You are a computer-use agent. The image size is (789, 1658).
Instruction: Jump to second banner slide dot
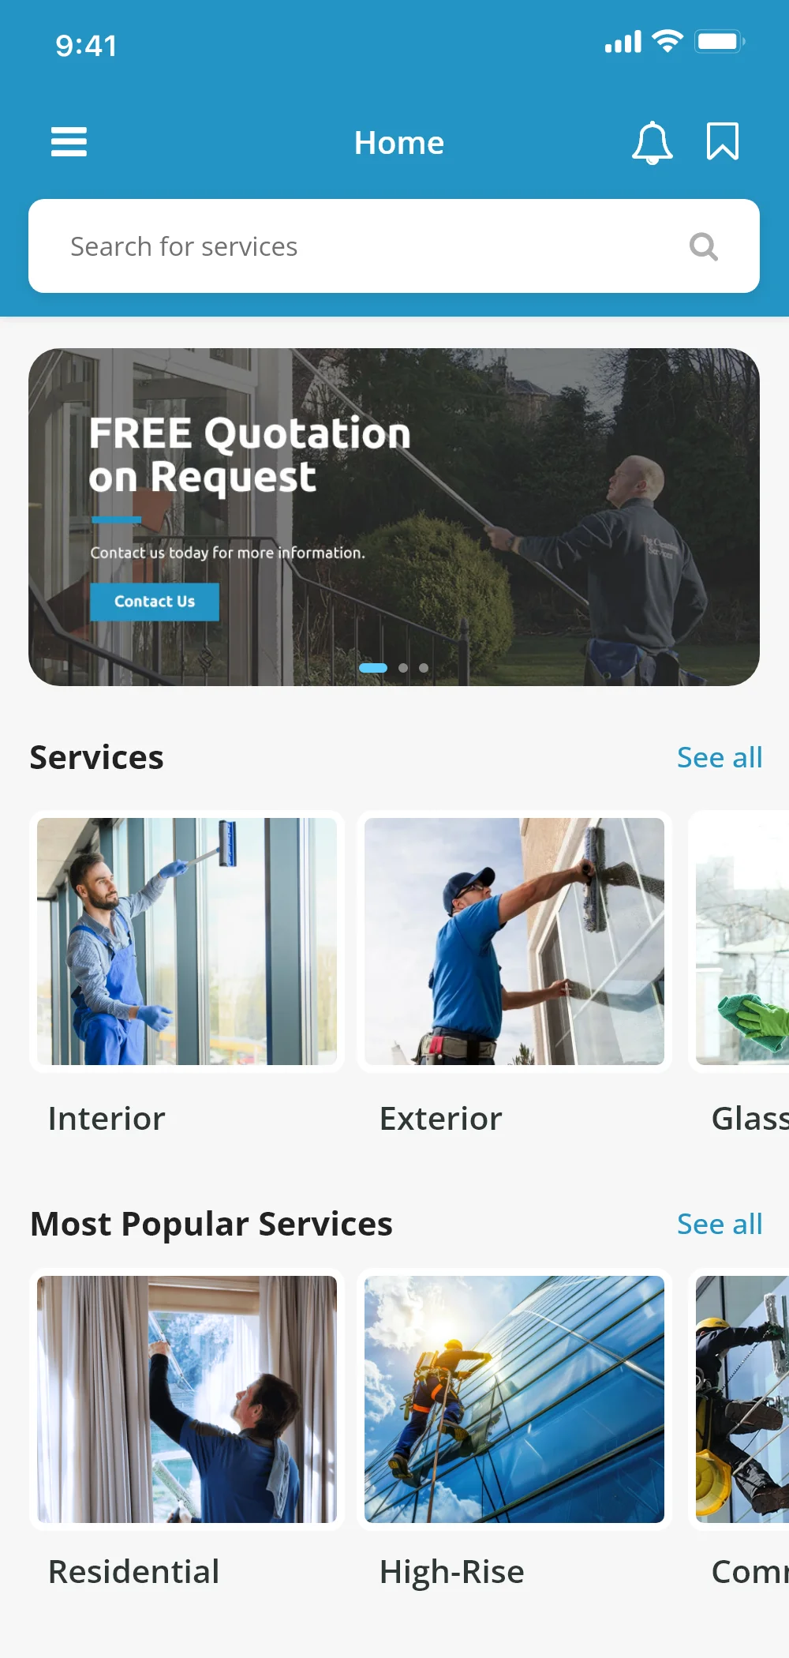coord(403,668)
